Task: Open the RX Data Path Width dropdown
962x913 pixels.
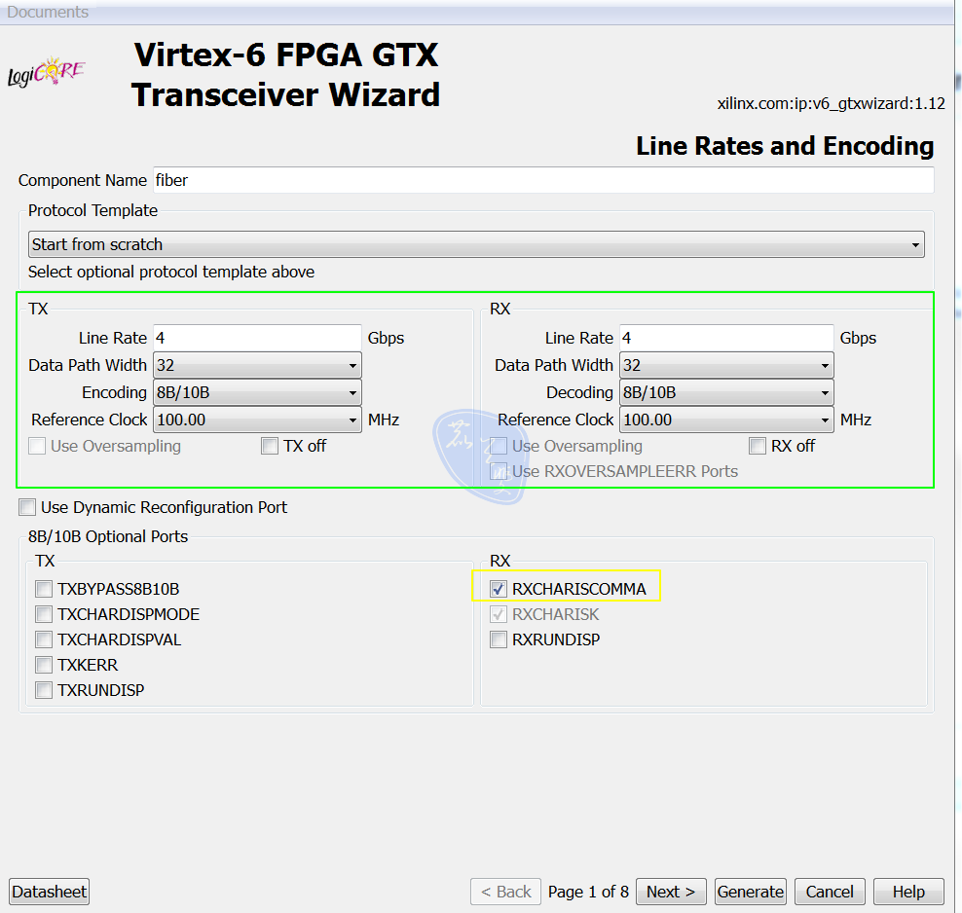Action: click(x=726, y=365)
